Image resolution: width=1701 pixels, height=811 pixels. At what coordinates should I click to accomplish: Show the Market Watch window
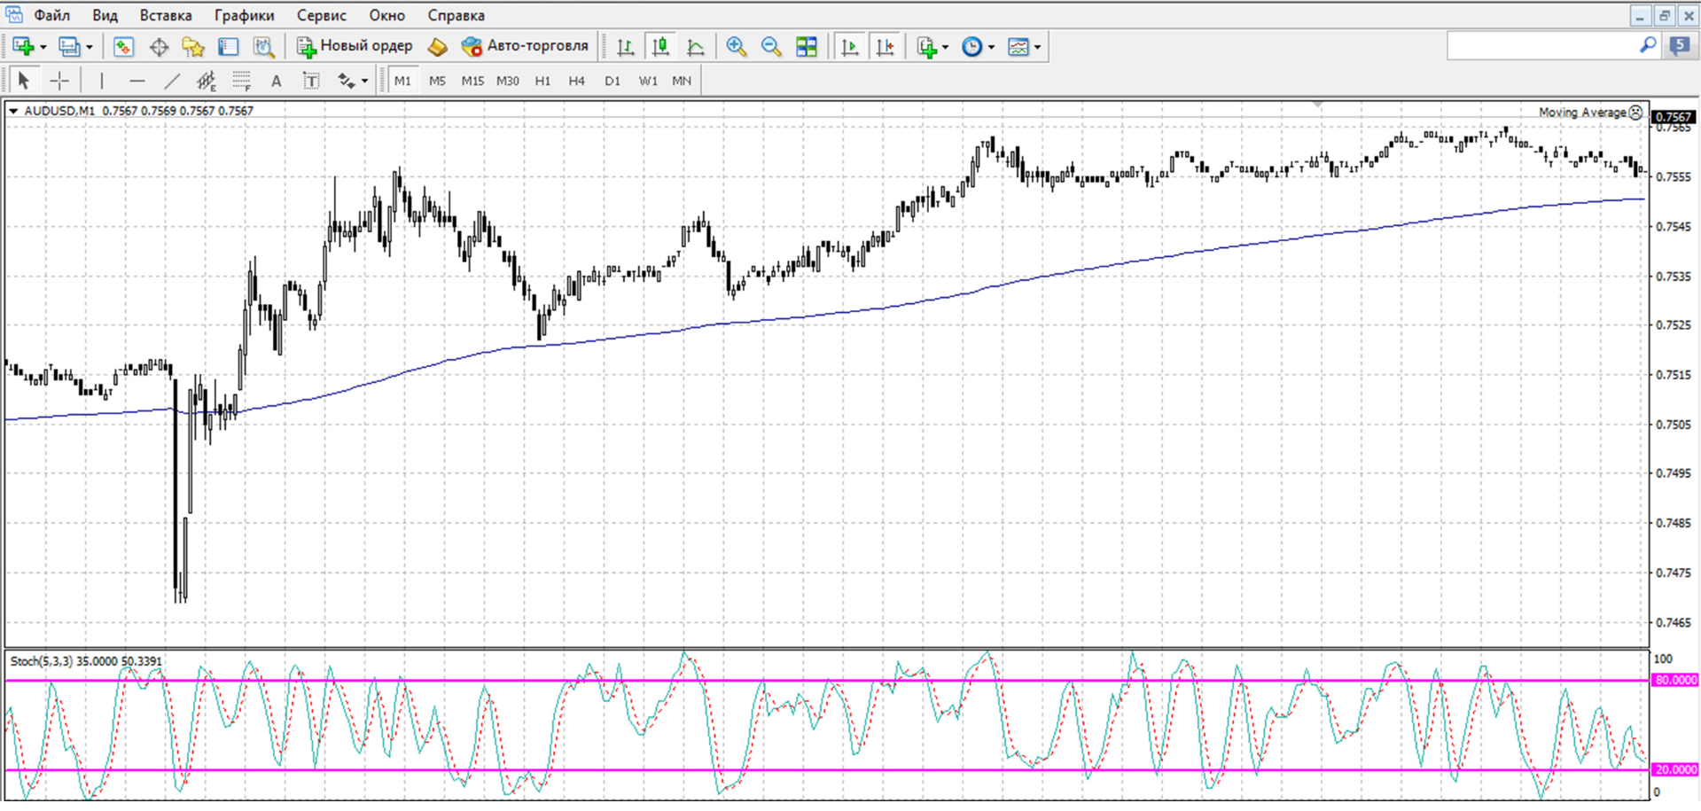(x=123, y=47)
